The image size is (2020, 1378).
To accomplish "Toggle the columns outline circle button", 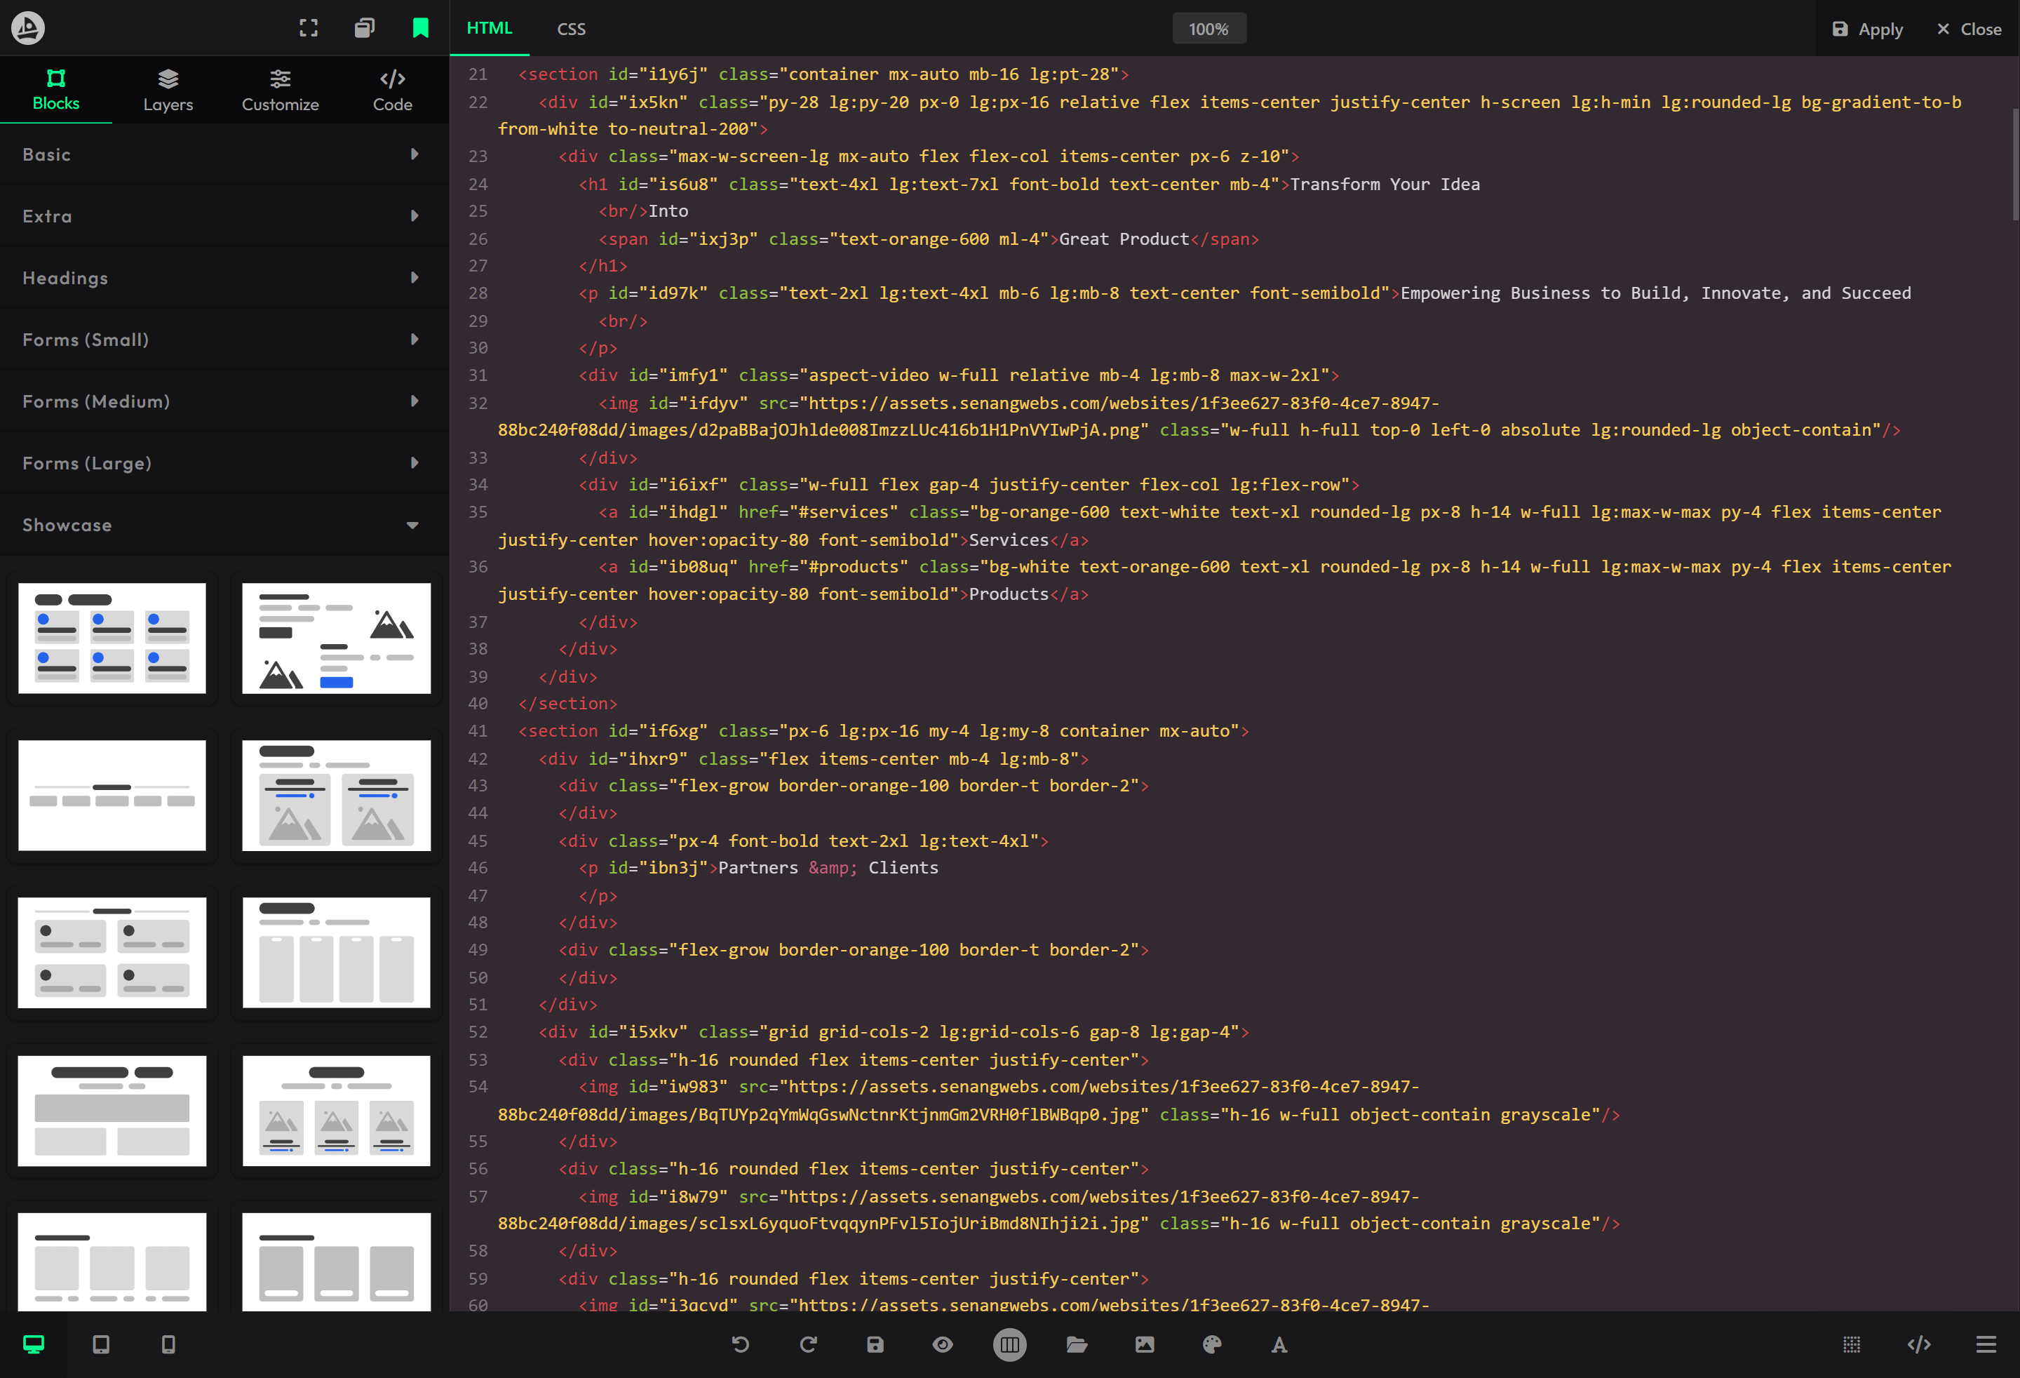I will point(1009,1345).
